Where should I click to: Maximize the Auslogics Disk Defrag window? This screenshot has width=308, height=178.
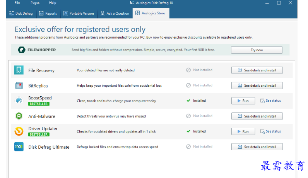tap(279, 3)
